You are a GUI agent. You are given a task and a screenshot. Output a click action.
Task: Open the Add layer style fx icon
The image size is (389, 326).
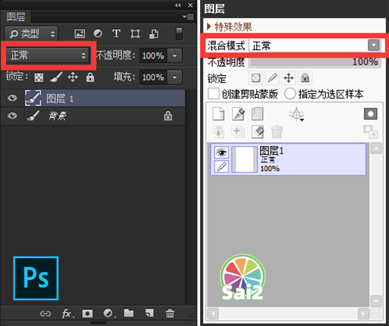67,314
